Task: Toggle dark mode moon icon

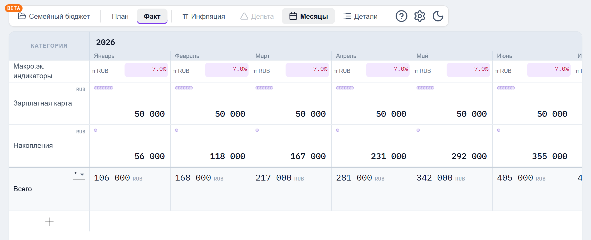Action: coord(438,16)
